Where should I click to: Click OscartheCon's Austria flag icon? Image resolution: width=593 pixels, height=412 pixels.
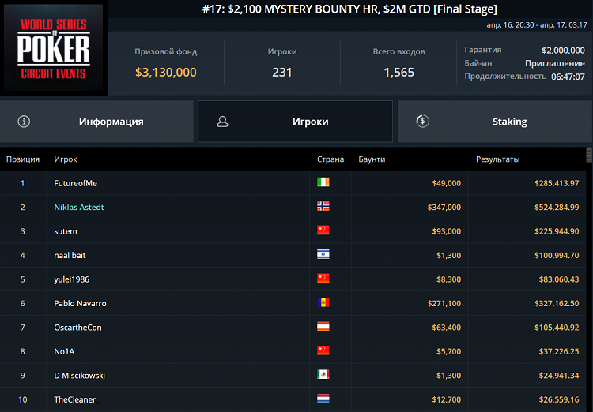tap(323, 327)
